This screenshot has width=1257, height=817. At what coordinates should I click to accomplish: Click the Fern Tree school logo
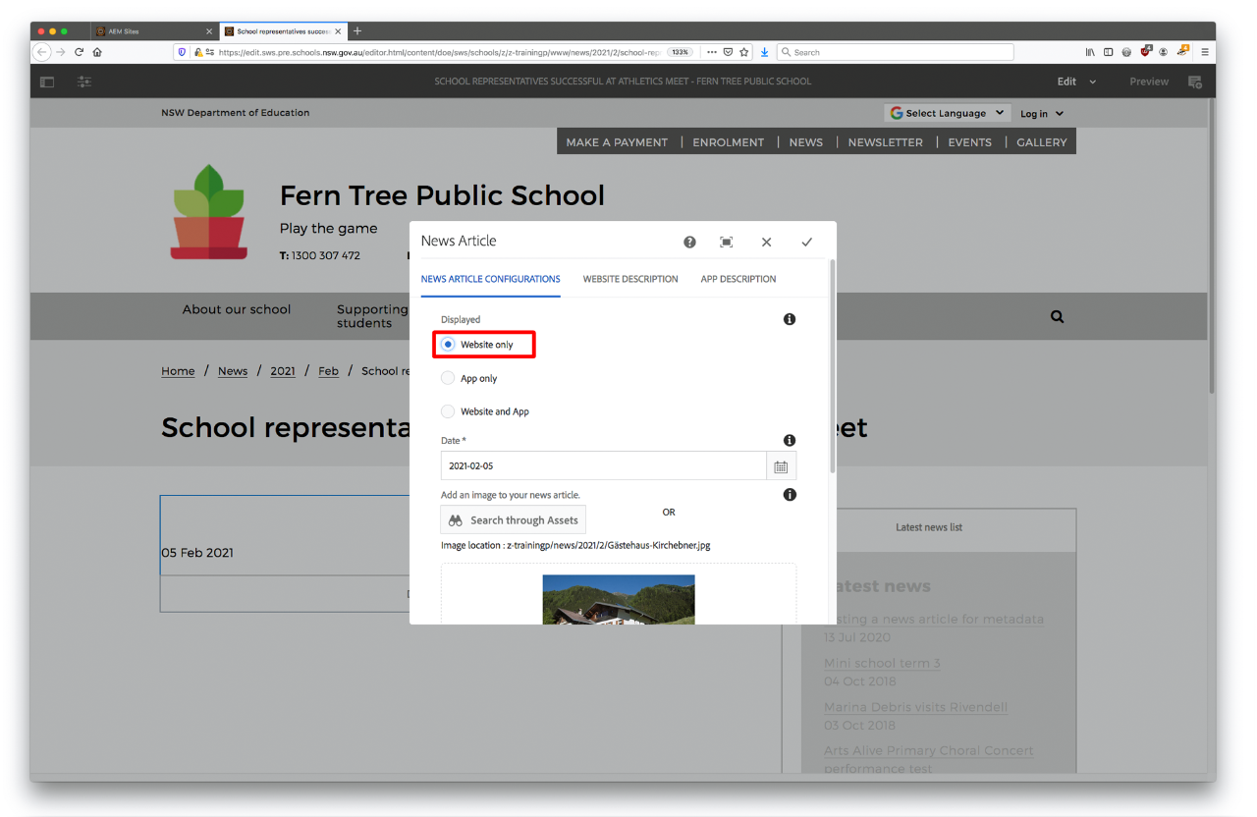click(208, 212)
